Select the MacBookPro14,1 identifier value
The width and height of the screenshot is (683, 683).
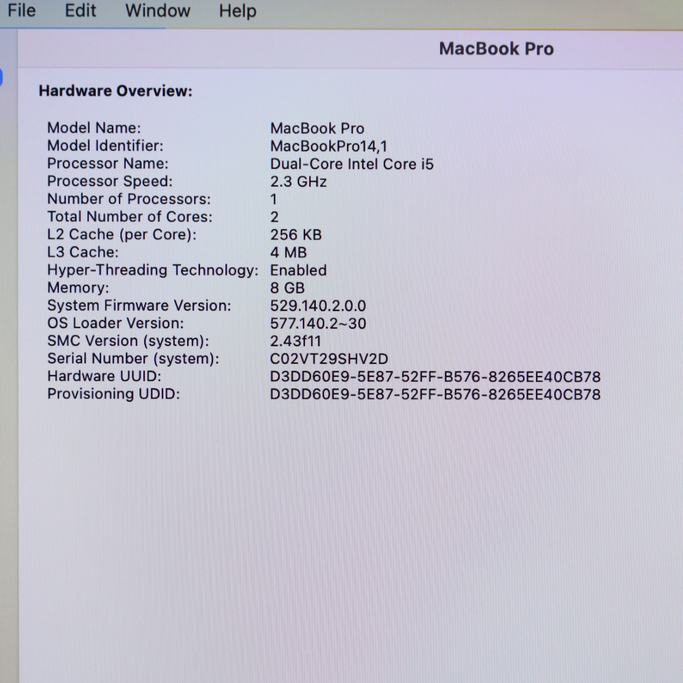tap(329, 146)
